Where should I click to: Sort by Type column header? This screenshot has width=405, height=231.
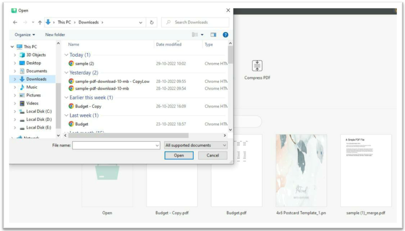(209, 44)
